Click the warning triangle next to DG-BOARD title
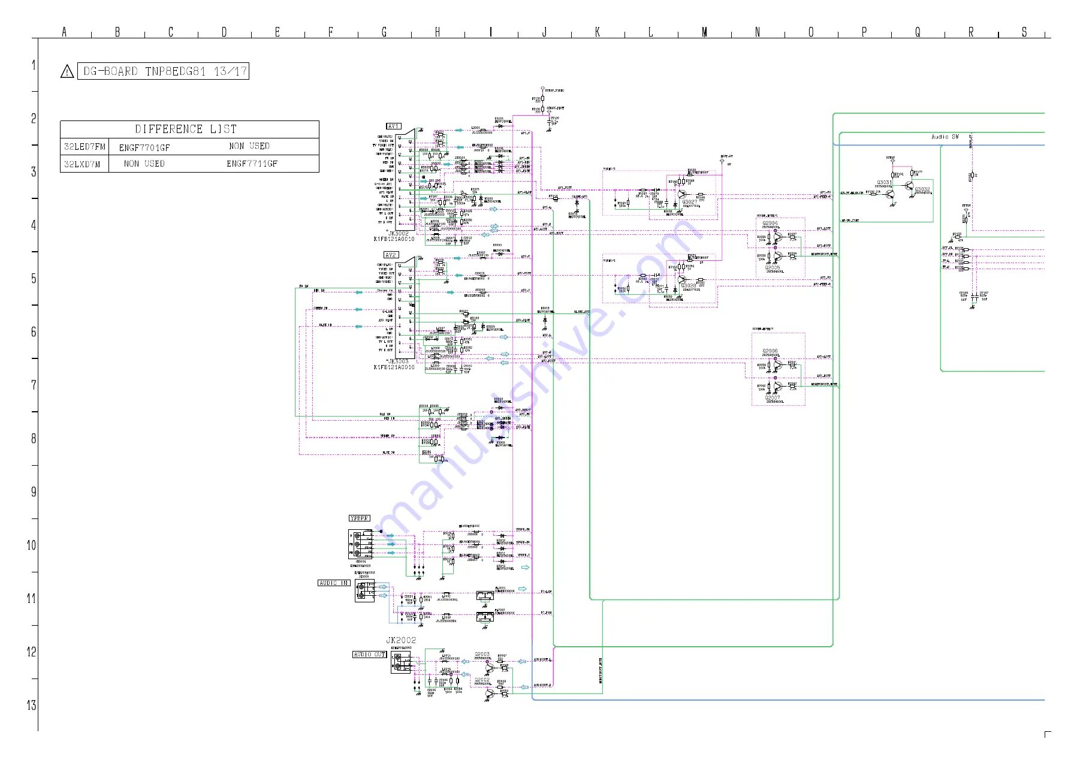The width and height of the screenshot is (1071, 757). [x=67, y=72]
